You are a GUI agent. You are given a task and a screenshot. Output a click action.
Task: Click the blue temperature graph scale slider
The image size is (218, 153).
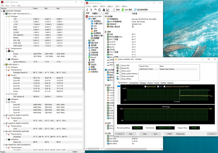click(119, 86)
